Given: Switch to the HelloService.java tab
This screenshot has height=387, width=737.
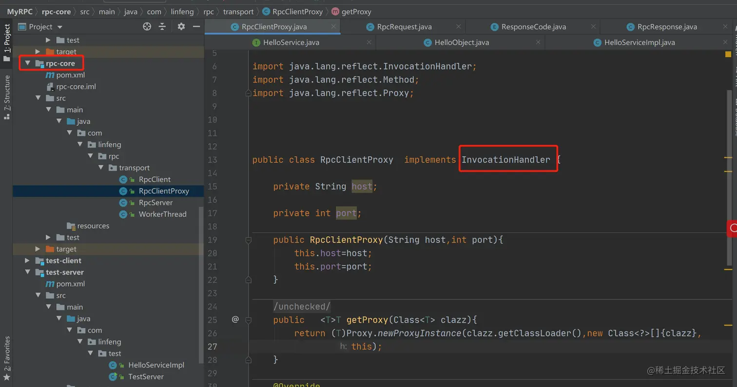Looking at the screenshot, I should 291,42.
